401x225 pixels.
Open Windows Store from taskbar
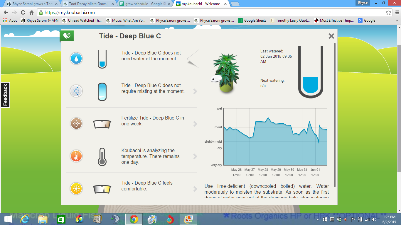click(x=61, y=219)
